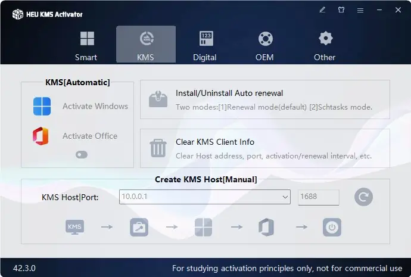
Task: Click the circular refresh icon
Action: point(363,197)
